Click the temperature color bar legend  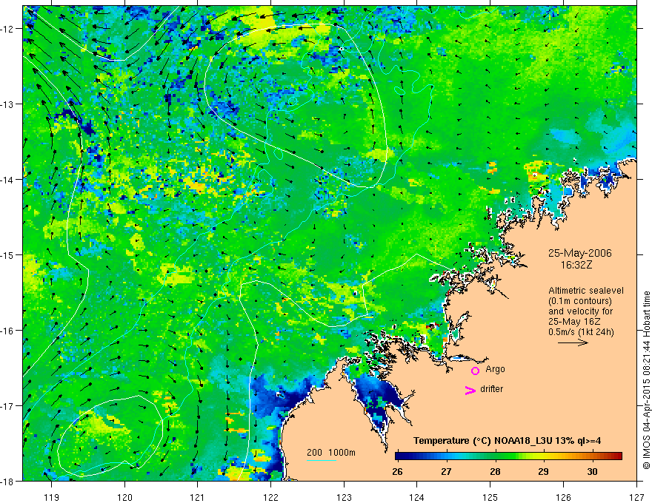point(508,456)
